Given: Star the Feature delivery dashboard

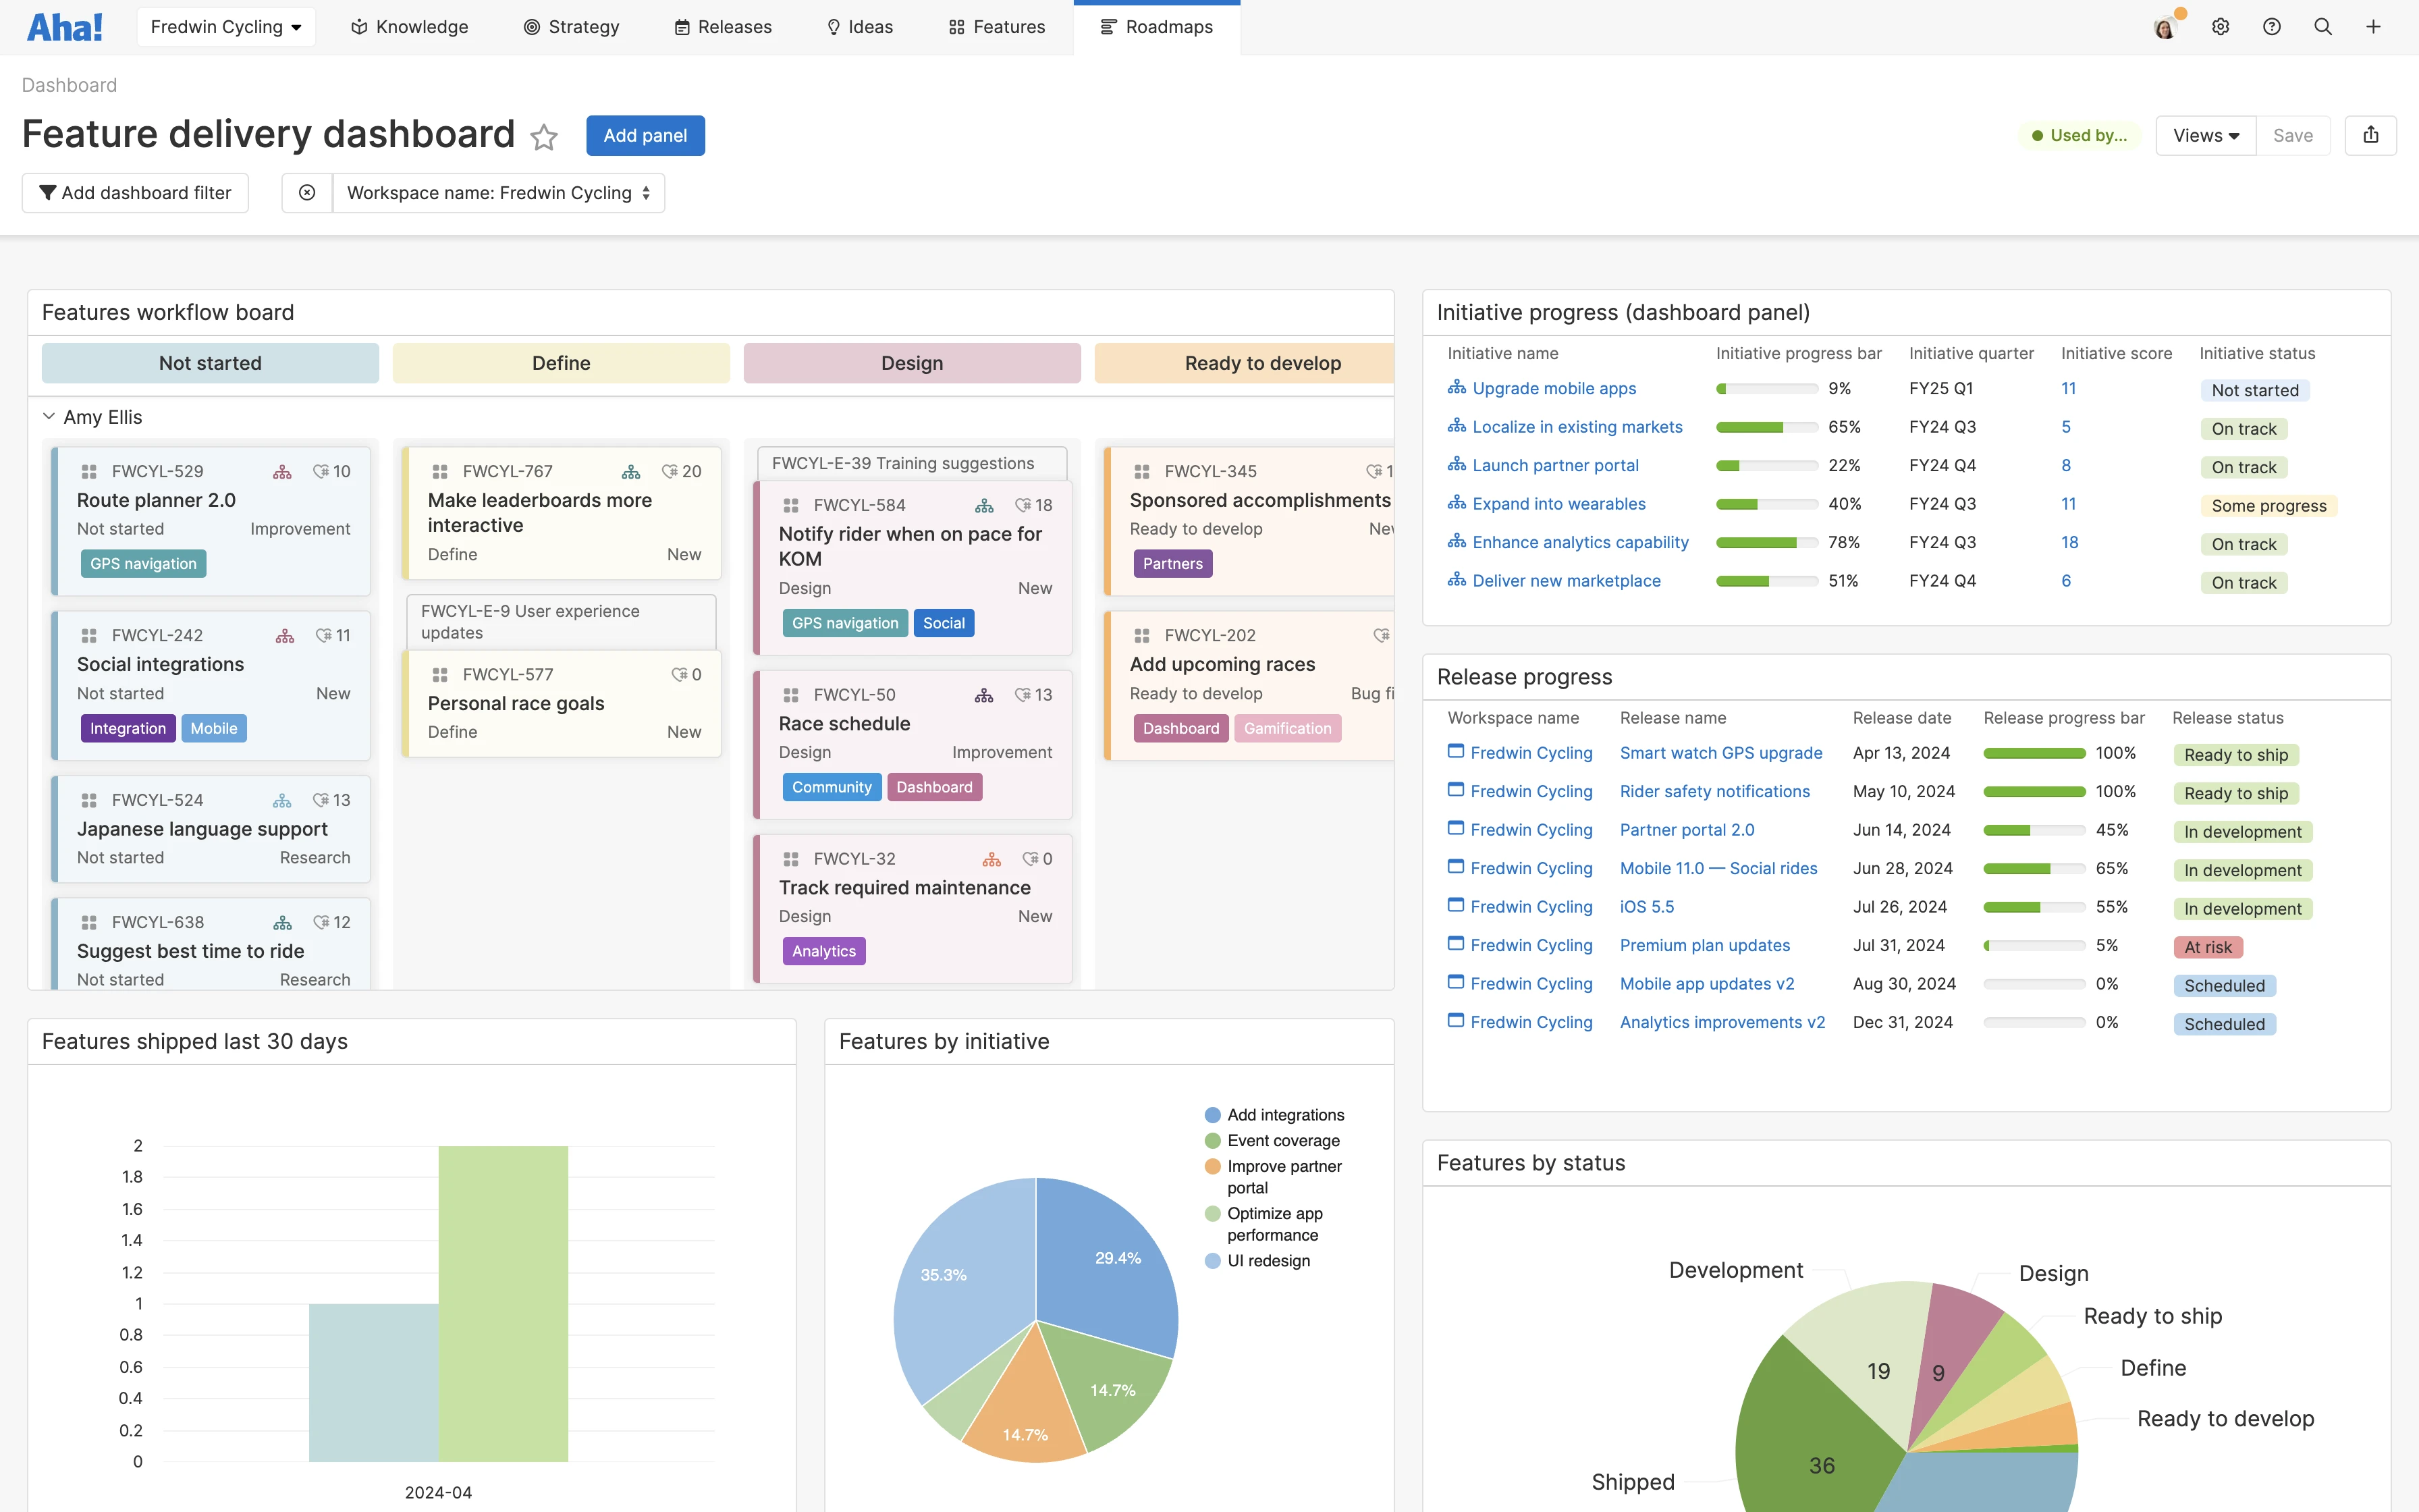Looking at the screenshot, I should click(x=544, y=137).
